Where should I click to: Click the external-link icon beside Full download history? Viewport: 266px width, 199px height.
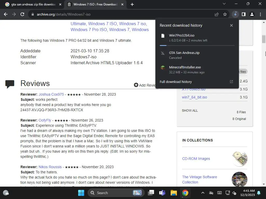231,82
